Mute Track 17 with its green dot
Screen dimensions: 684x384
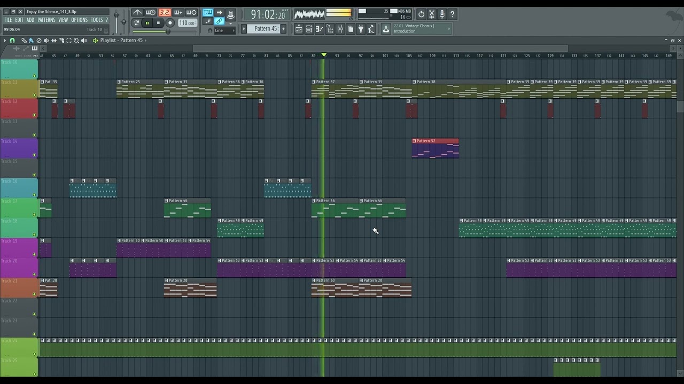(35, 215)
